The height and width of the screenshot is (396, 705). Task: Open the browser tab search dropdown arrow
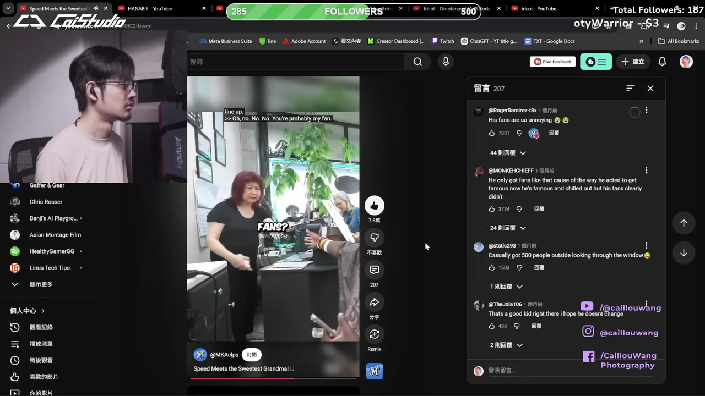point(8,9)
